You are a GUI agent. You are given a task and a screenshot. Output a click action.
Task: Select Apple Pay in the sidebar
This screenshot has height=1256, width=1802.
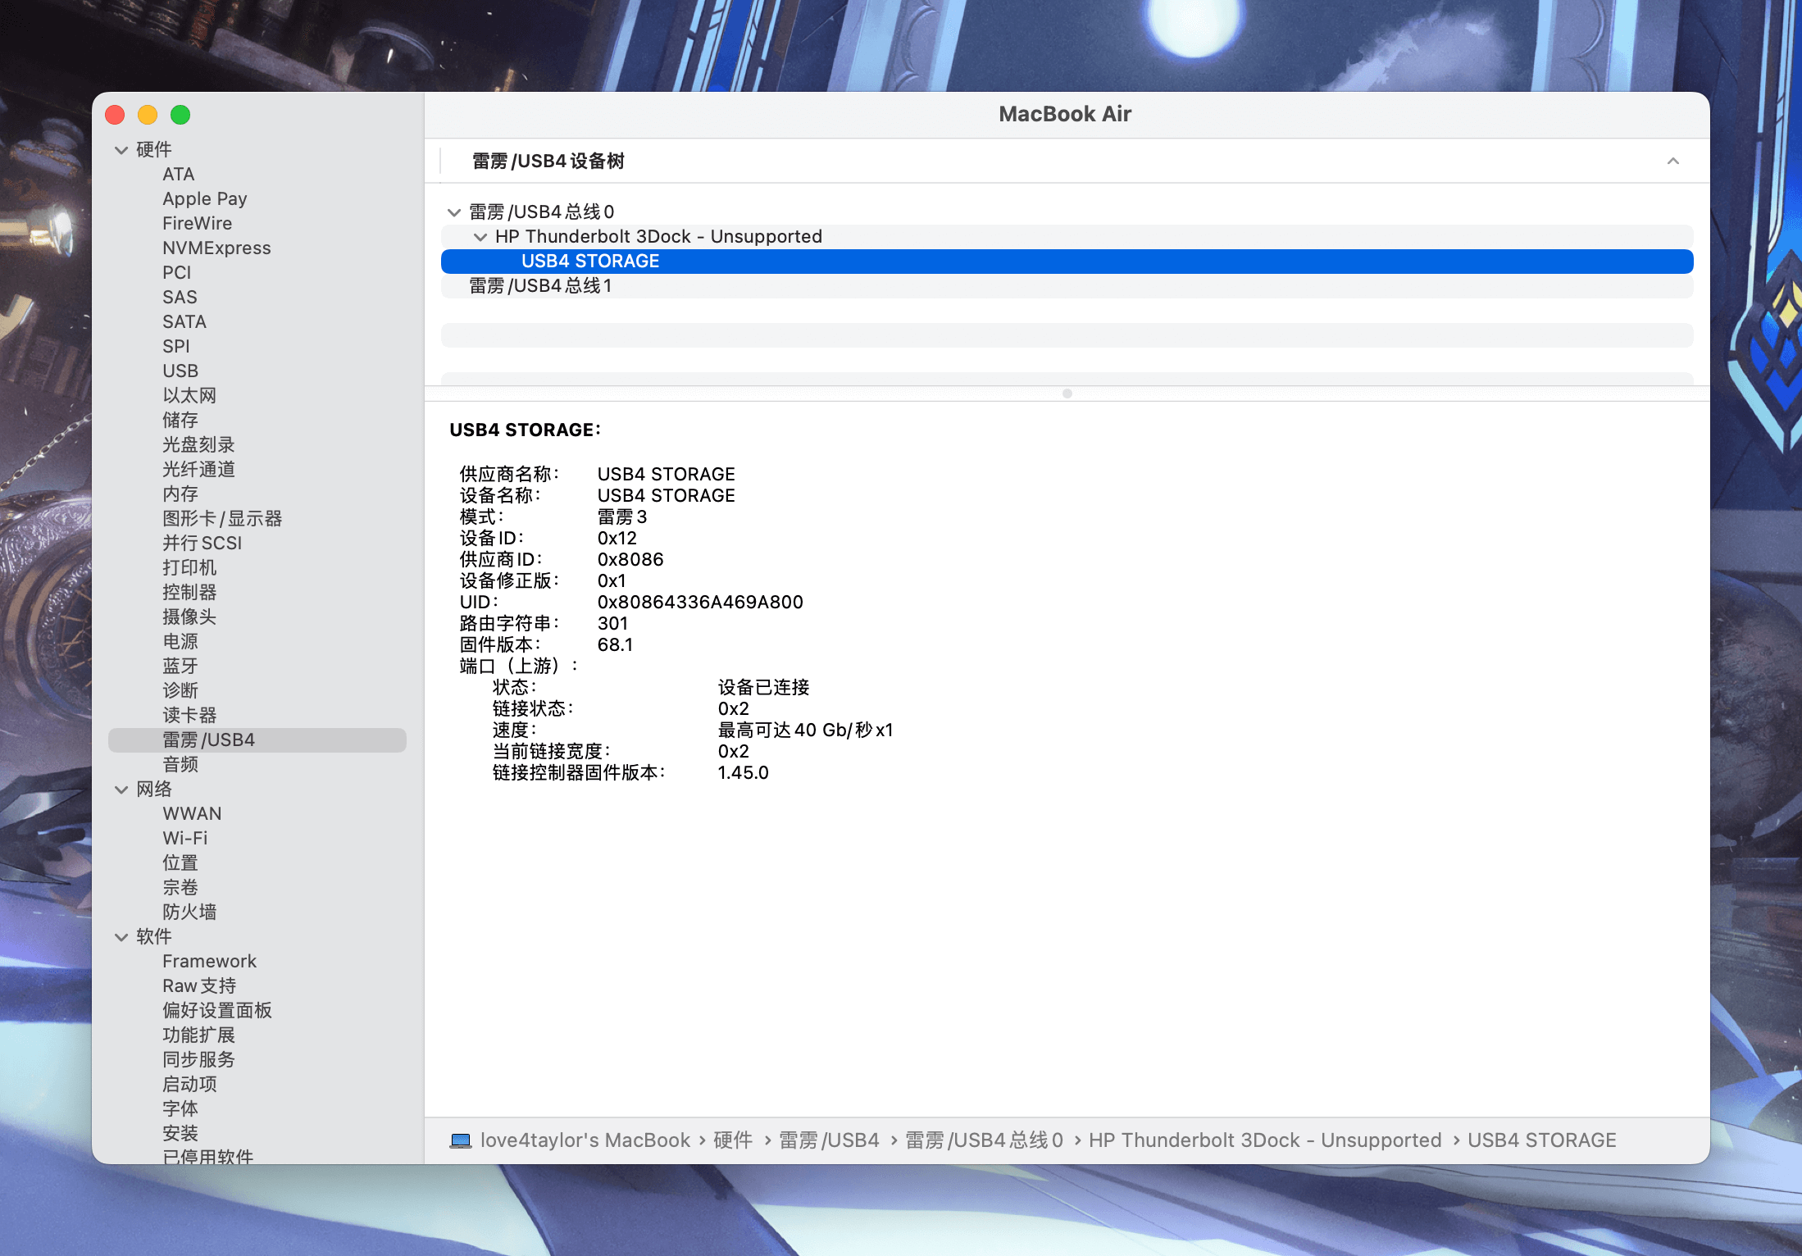click(x=204, y=198)
